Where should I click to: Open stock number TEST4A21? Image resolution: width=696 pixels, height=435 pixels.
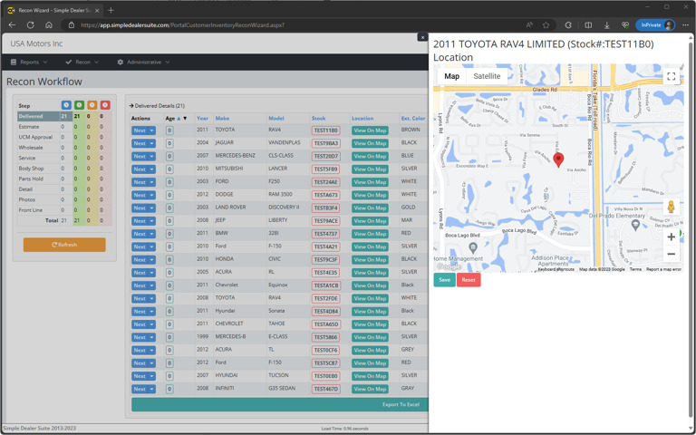tap(326, 246)
